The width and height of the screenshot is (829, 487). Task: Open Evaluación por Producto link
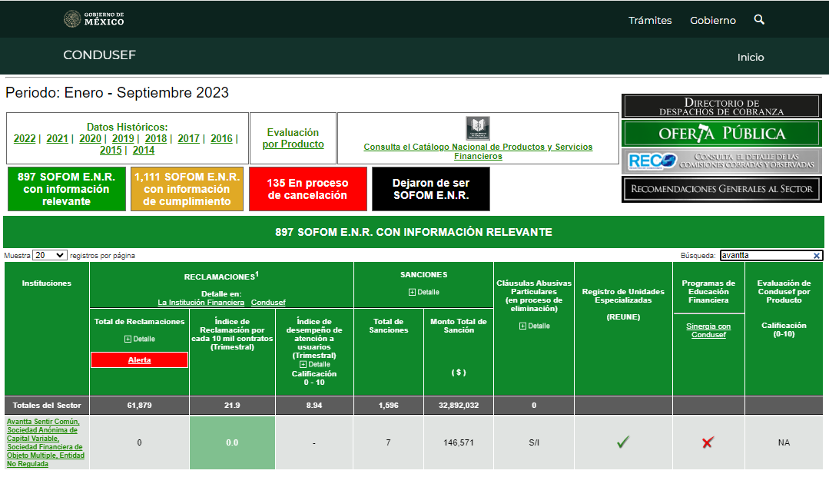pyautogui.click(x=293, y=138)
